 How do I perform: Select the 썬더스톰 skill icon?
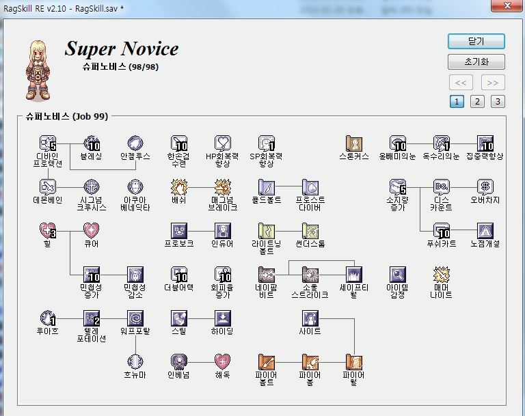click(310, 231)
